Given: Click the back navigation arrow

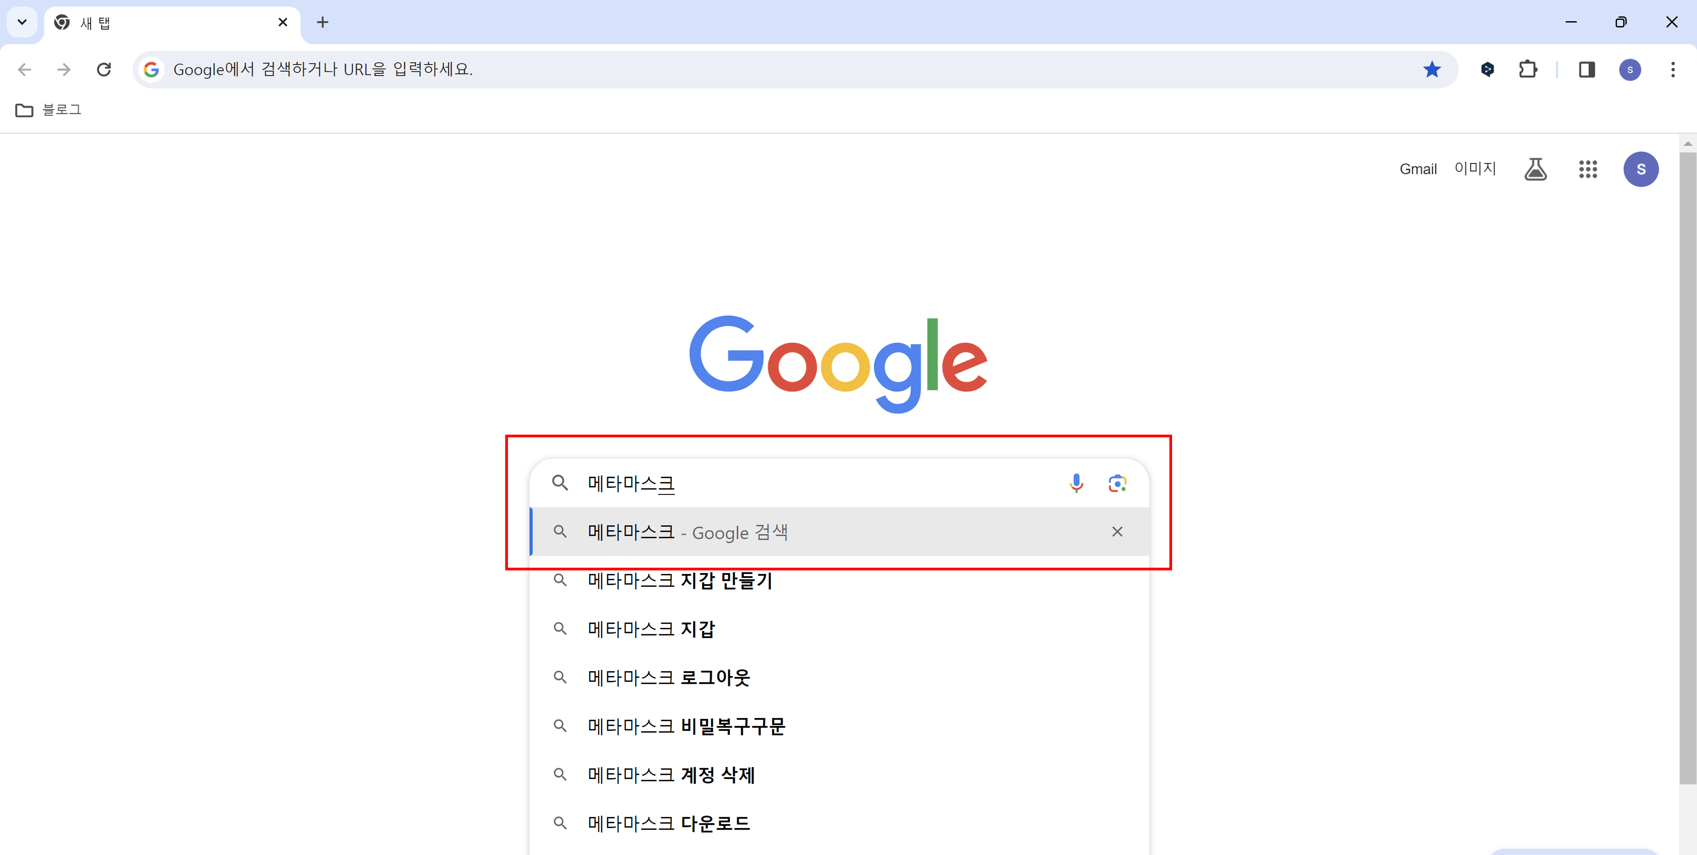Looking at the screenshot, I should tap(24, 69).
